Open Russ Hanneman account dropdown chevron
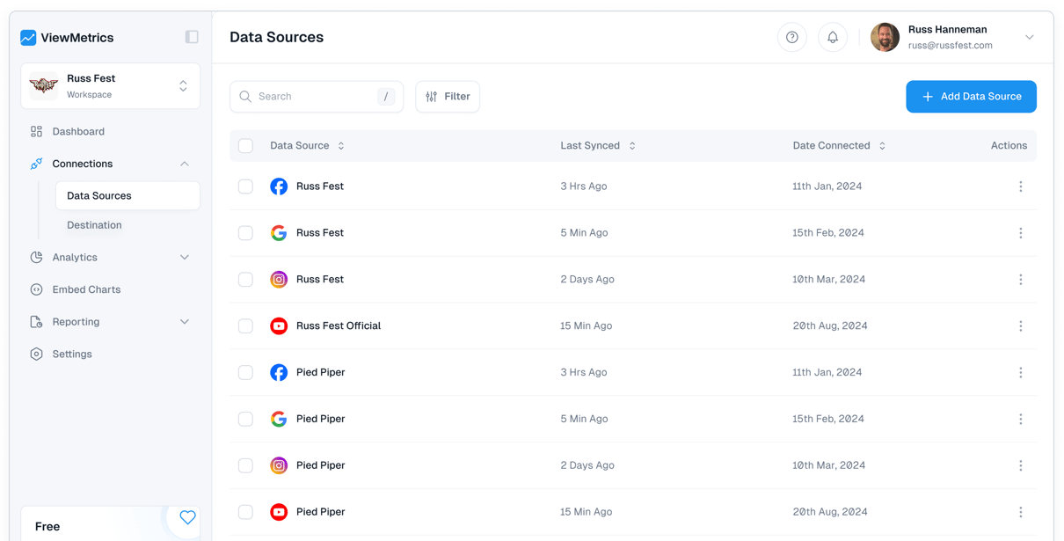The image size is (1064, 541). pyautogui.click(x=1029, y=38)
